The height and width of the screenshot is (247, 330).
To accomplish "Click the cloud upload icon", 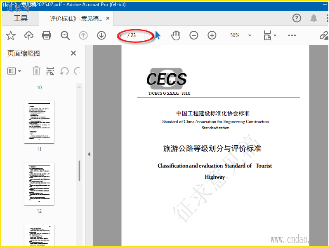I will [x=29, y=35].
